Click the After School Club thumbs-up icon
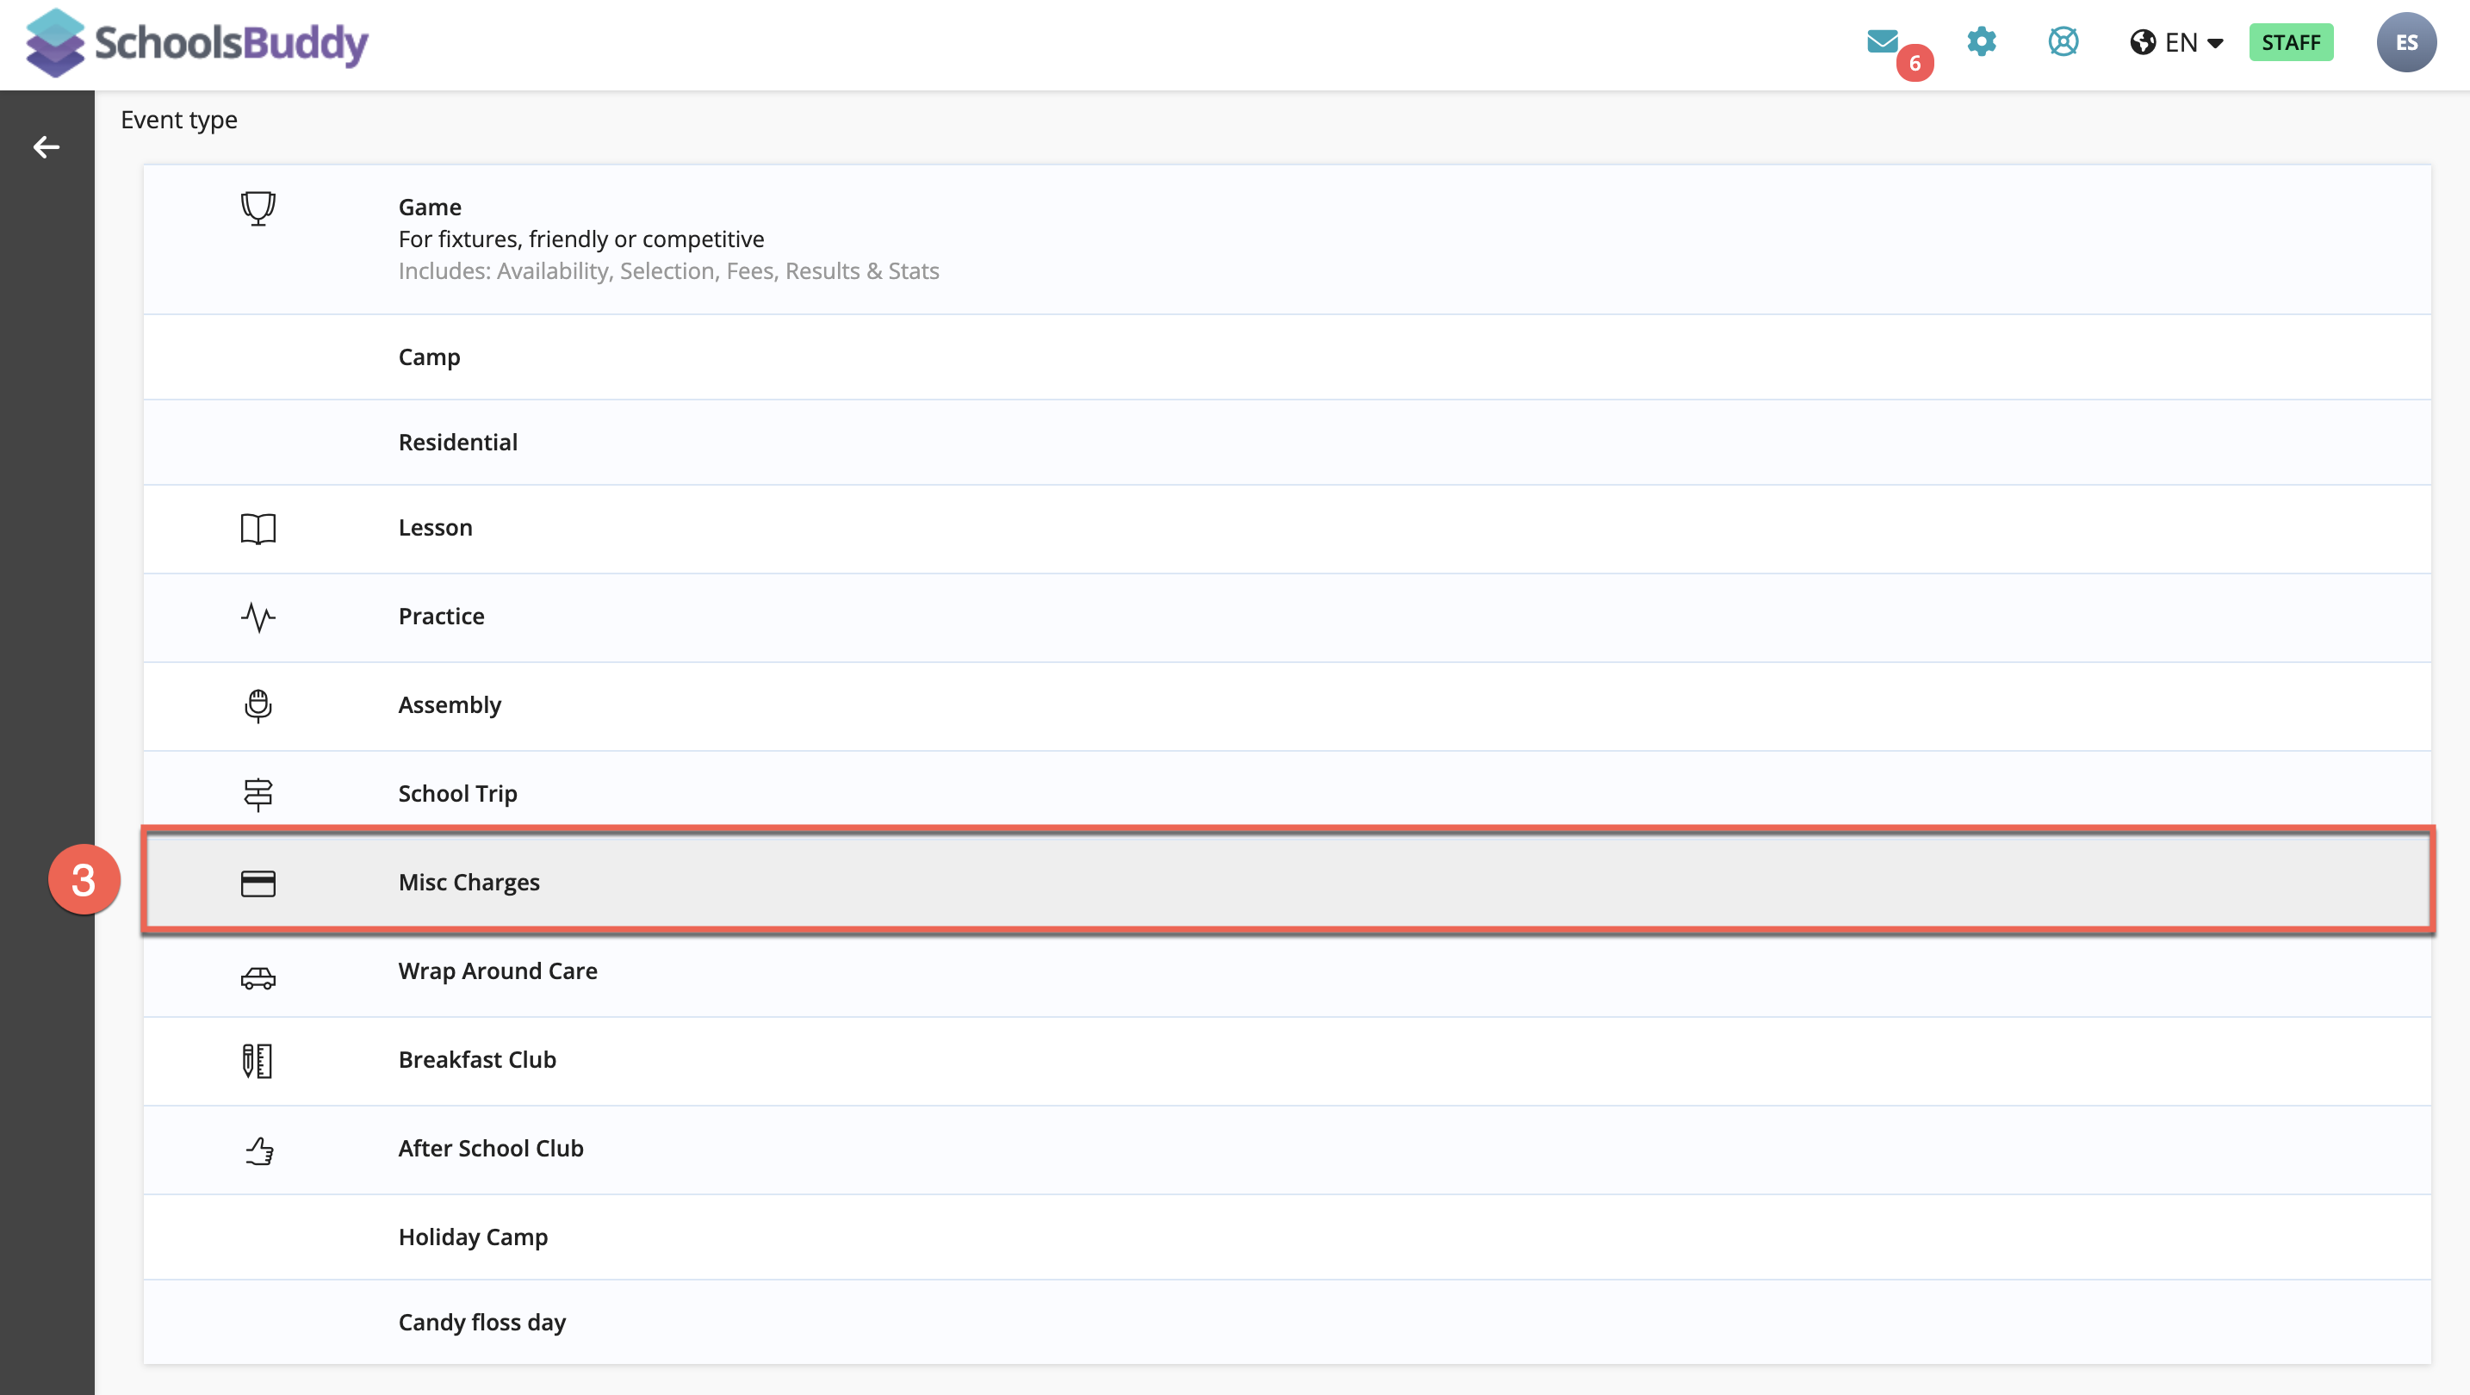2470x1395 pixels. 259,1150
